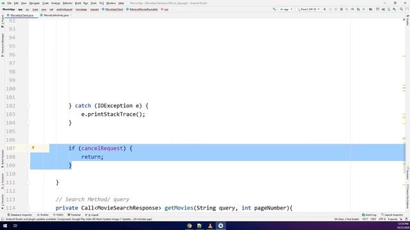Click the MovieApiClient breadcrumb in navigation bar

[x=113, y=10]
